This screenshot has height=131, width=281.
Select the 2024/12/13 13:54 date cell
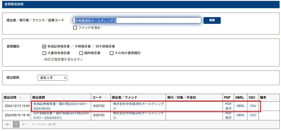tap(17, 106)
